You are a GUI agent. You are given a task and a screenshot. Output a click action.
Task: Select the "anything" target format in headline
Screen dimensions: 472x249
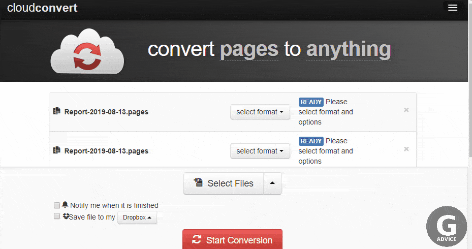point(348,49)
